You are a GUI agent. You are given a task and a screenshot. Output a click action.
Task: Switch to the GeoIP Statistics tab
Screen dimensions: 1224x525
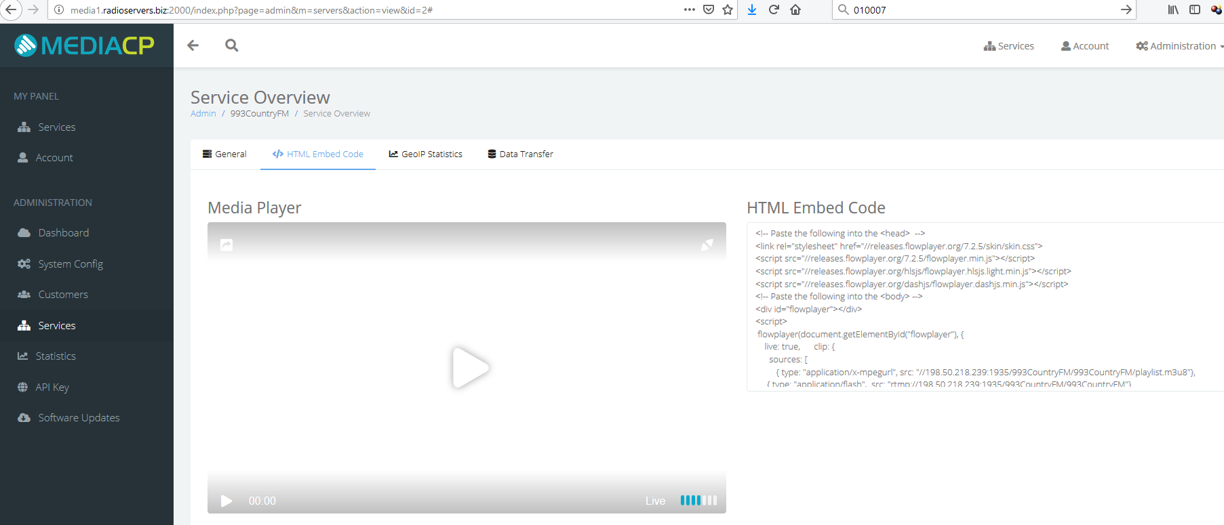coord(425,154)
